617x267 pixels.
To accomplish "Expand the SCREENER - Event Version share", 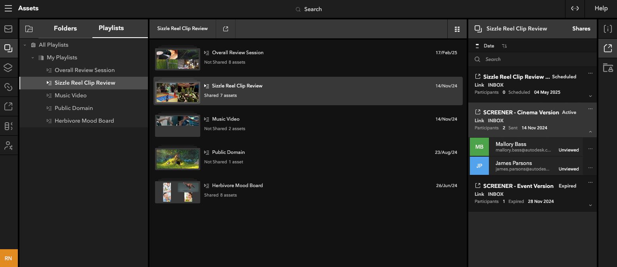I will (x=590, y=205).
